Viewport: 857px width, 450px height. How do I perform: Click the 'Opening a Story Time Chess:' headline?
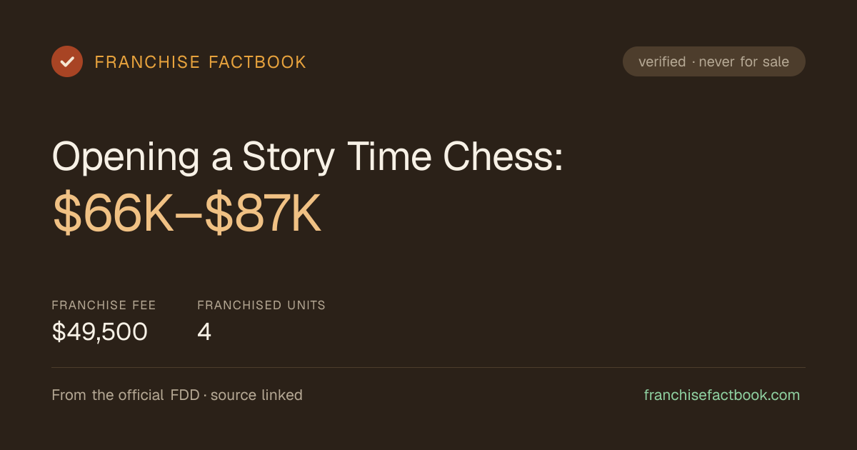coord(308,156)
